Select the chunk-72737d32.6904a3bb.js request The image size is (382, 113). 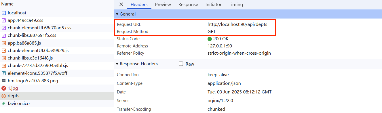57,66
